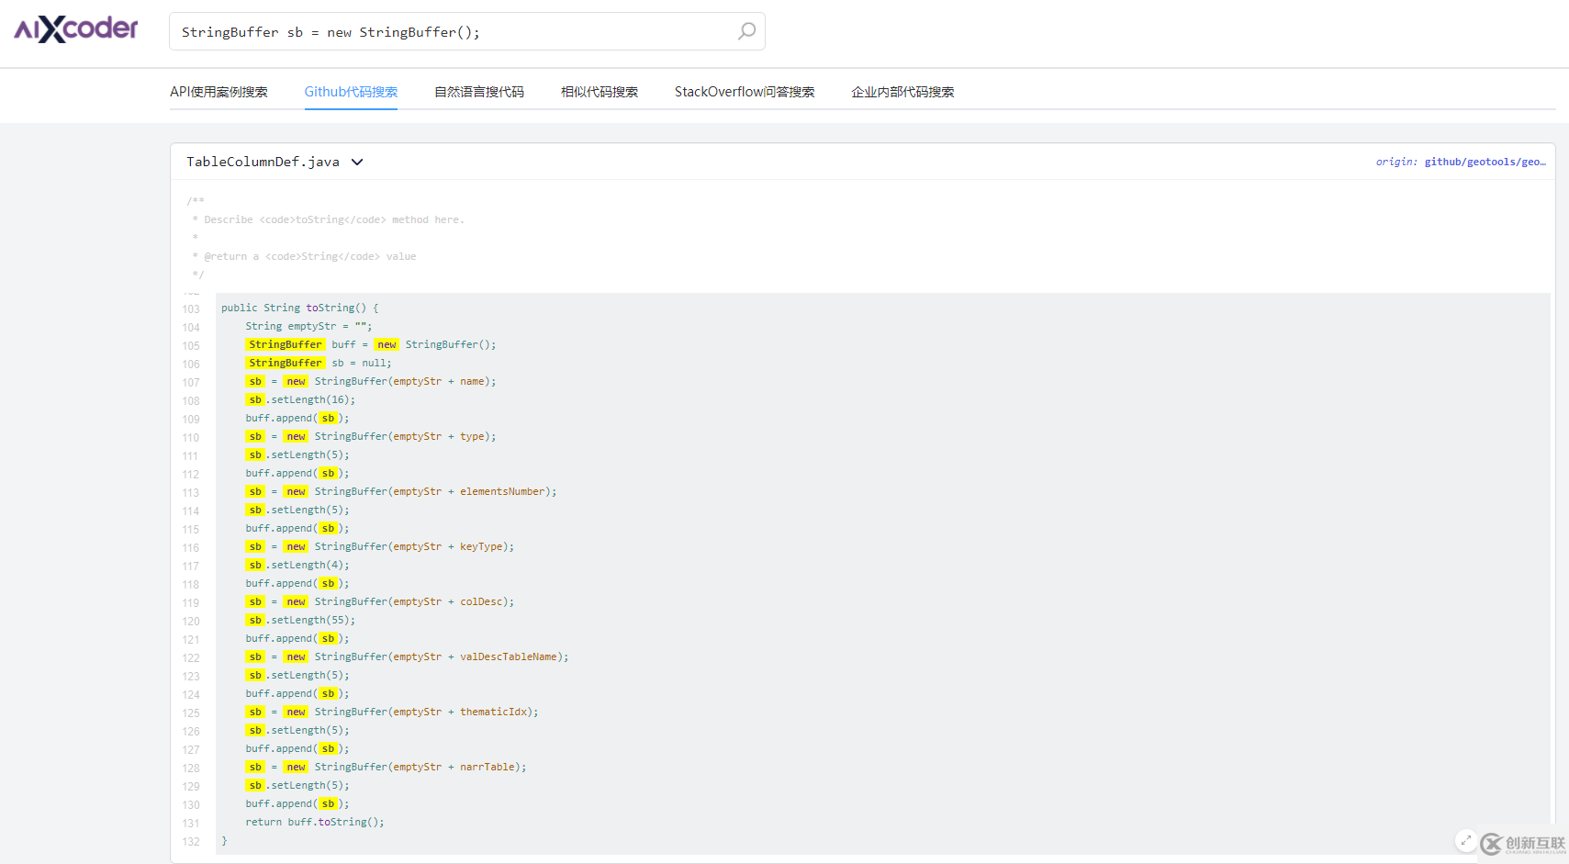Switch to the 企业内部代码搜索 tab
Screen dimensions: 1569x864
(x=902, y=92)
